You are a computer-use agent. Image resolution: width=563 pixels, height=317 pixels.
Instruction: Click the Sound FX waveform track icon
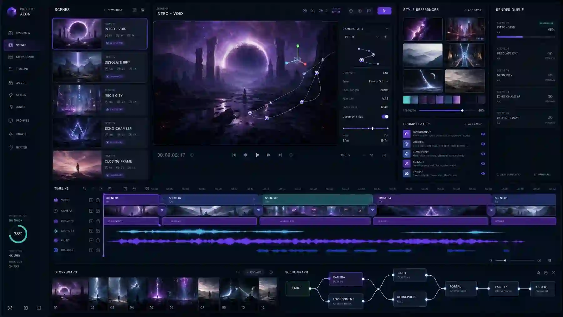[56, 231]
